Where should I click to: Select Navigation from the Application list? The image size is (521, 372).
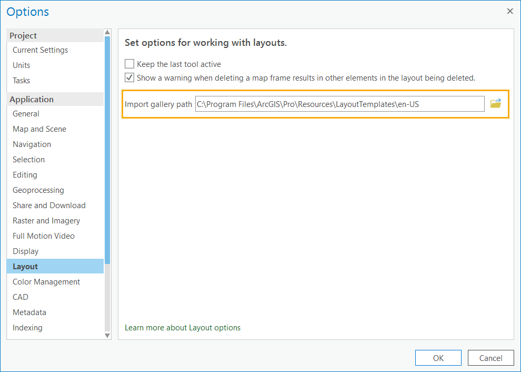pyautogui.click(x=32, y=144)
